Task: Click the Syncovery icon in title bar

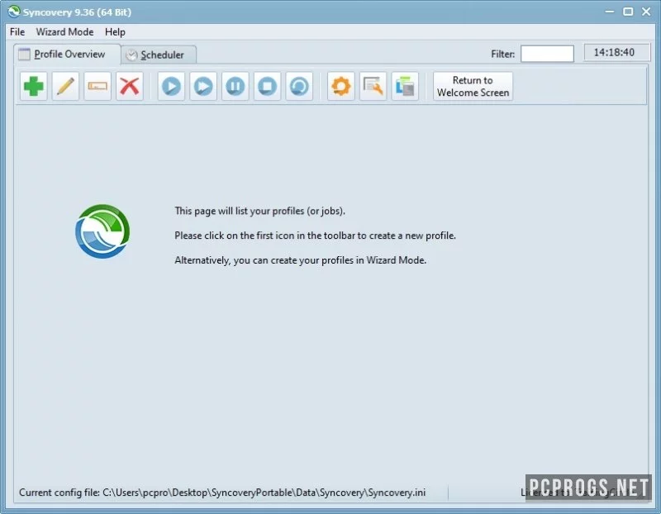Action: (x=14, y=12)
